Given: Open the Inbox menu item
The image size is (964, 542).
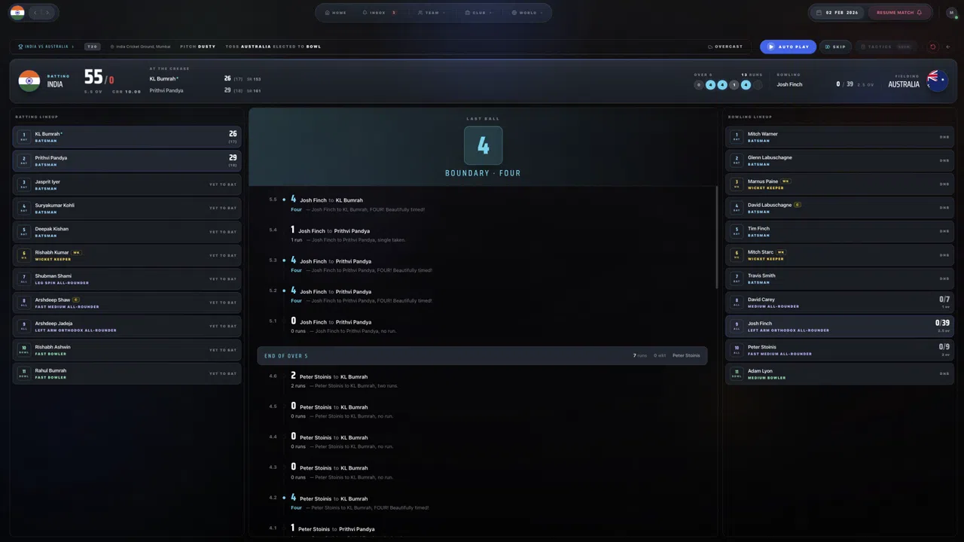Looking at the screenshot, I should 379,13.
